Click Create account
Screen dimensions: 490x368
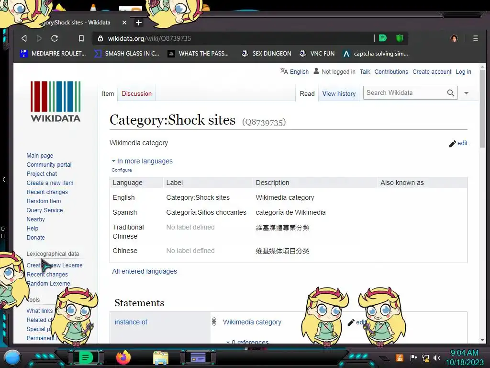pyautogui.click(x=432, y=72)
